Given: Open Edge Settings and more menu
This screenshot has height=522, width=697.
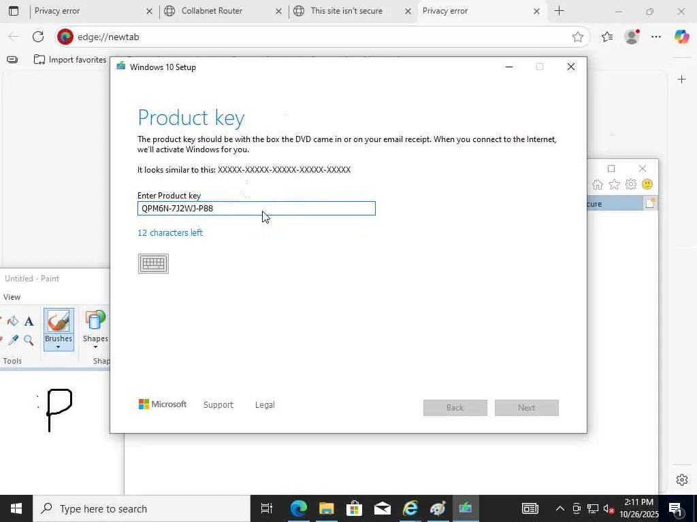Looking at the screenshot, I should [656, 37].
